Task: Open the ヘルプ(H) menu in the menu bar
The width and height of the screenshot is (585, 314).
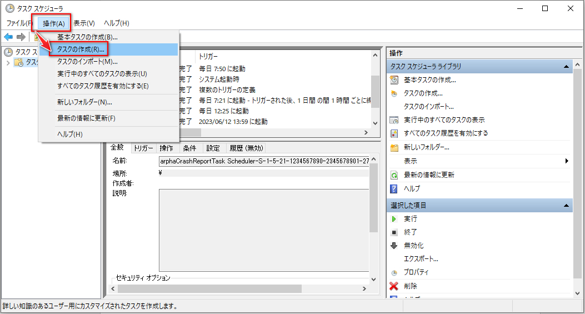Action: pos(117,23)
